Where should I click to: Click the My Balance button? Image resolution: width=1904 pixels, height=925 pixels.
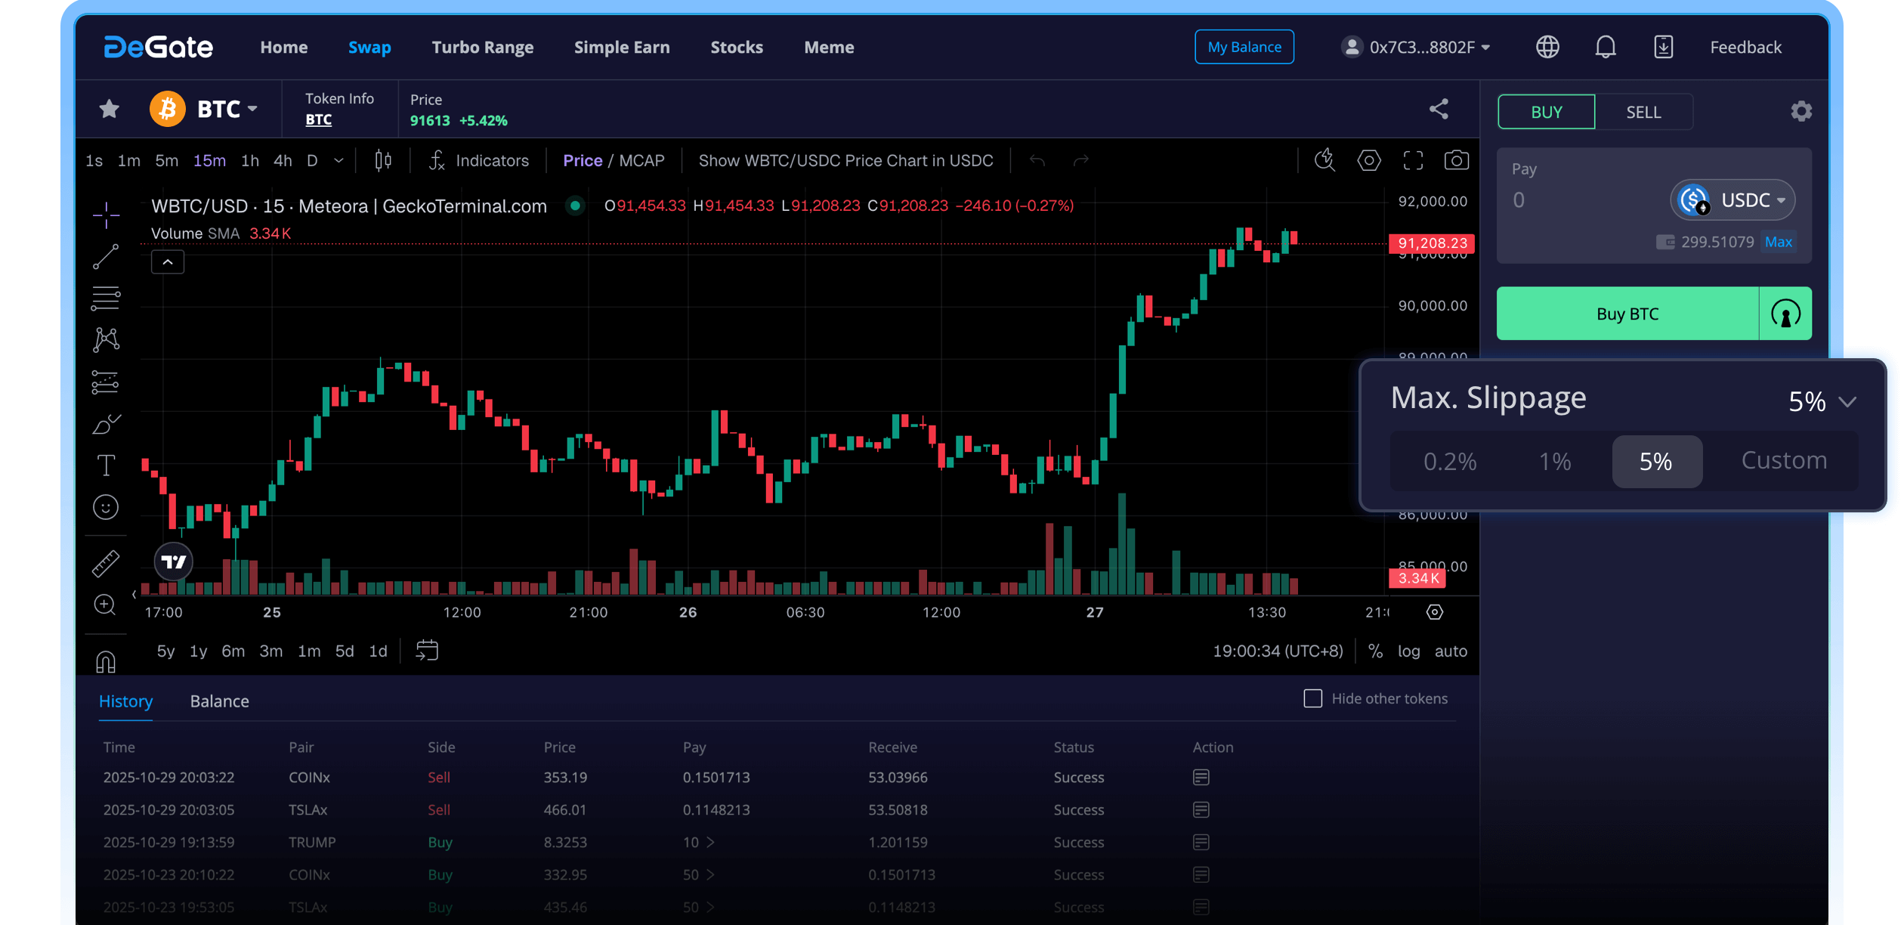(1244, 47)
